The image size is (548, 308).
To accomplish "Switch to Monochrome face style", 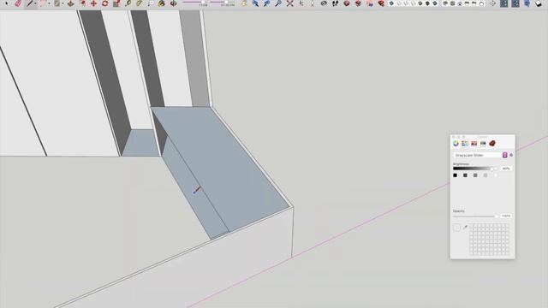I will click(x=435, y=3).
